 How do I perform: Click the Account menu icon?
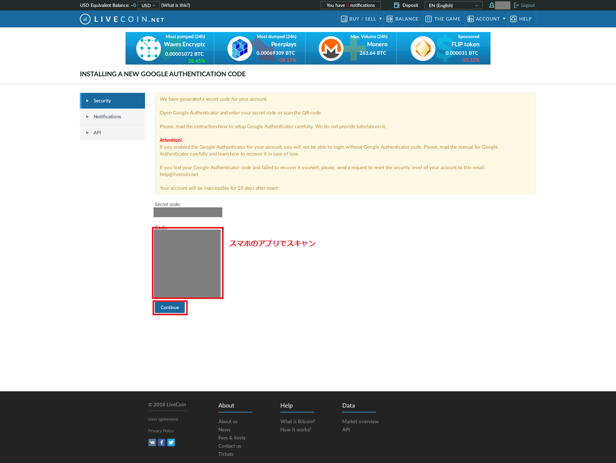[x=470, y=19]
